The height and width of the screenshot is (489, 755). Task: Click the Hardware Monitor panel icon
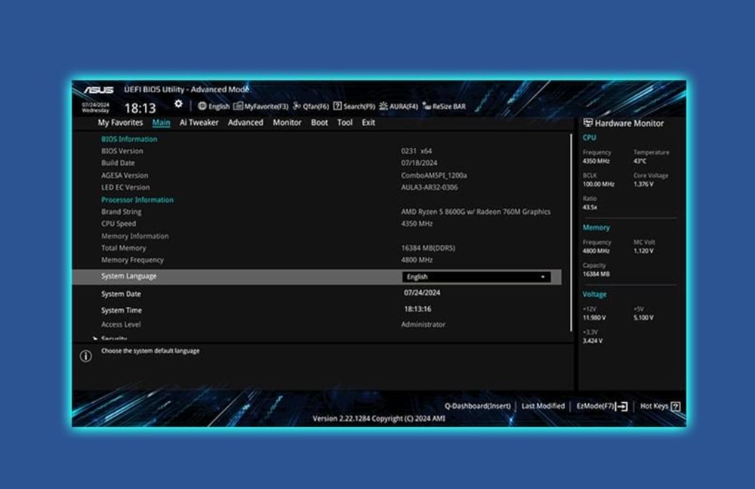coord(588,123)
